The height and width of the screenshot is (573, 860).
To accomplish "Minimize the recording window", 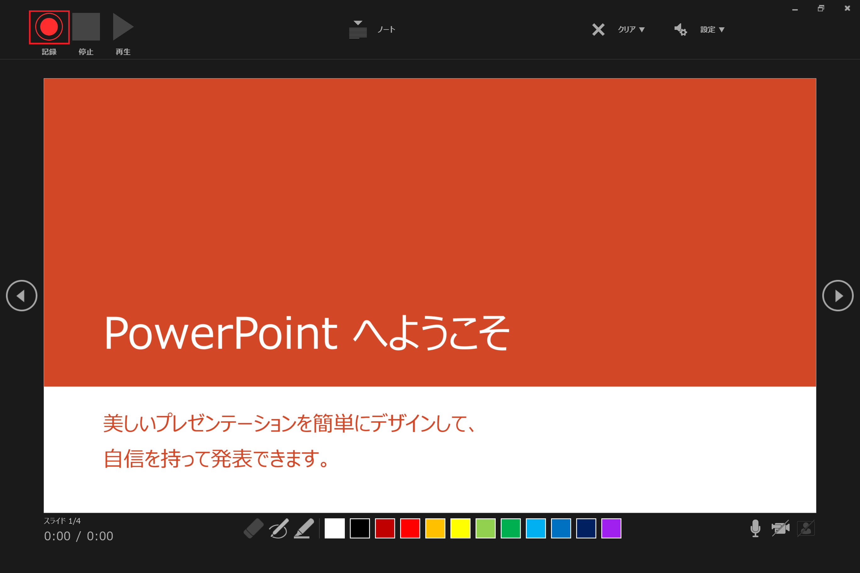I will click(795, 9).
